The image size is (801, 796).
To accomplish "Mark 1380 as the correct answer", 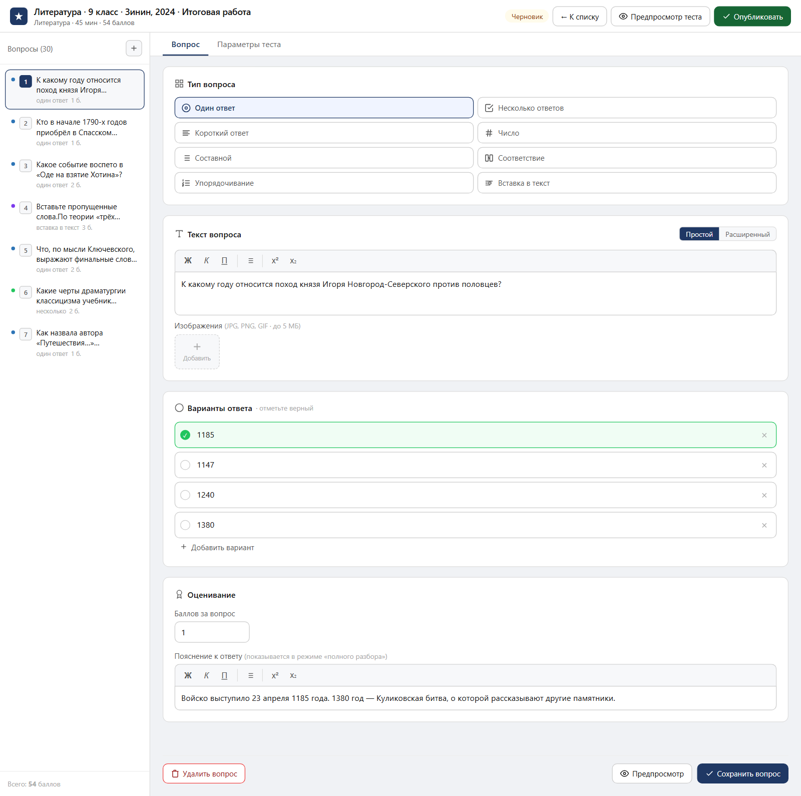I will point(185,525).
